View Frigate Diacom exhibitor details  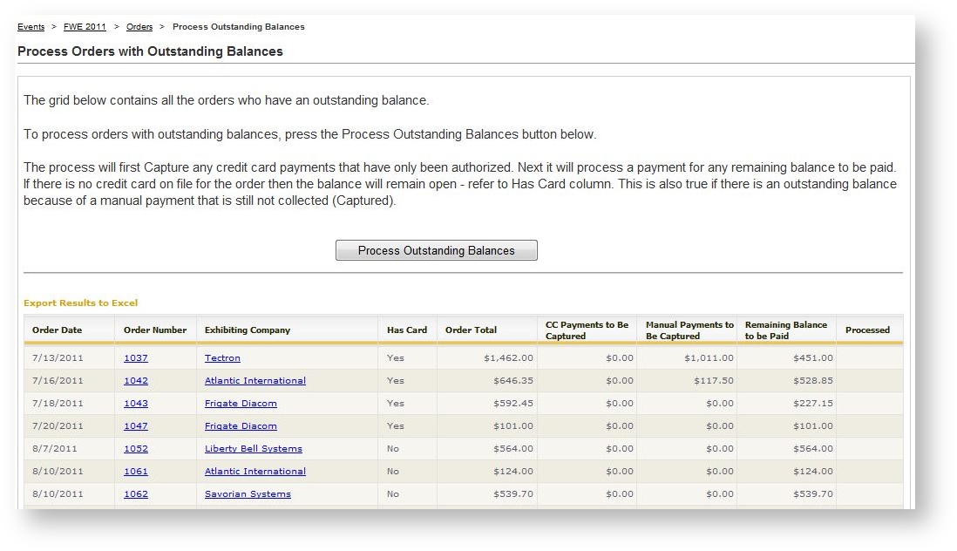pyautogui.click(x=241, y=403)
